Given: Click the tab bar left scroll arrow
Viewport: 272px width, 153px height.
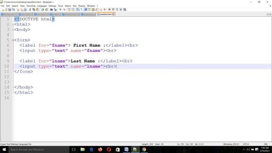Looking at the screenshot, I should (x=268, y=14).
